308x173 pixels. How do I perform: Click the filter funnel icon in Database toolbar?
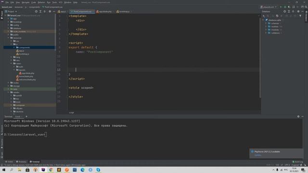coord(300,16)
